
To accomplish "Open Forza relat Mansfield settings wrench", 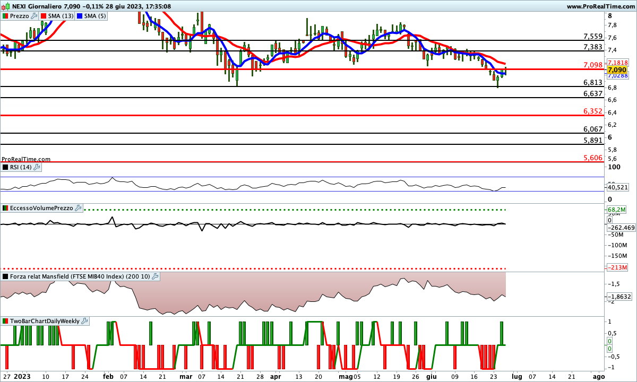I will (x=155, y=276).
